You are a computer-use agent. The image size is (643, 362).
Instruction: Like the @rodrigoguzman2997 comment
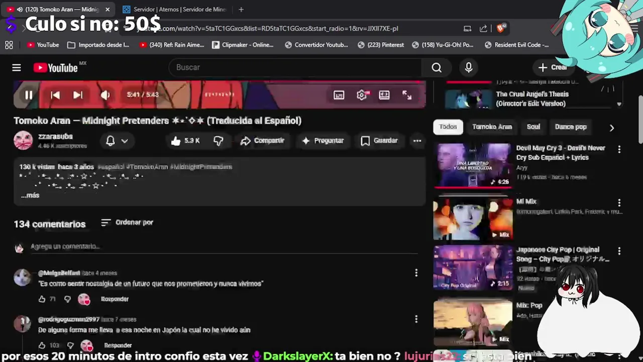pyautogui.click(x=42, y=345)
